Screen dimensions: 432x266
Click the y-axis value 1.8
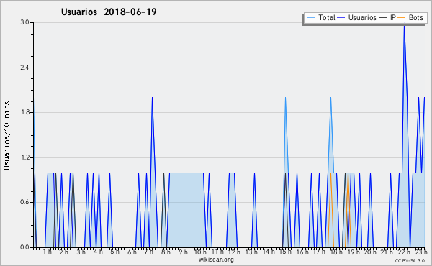point(24,112)
